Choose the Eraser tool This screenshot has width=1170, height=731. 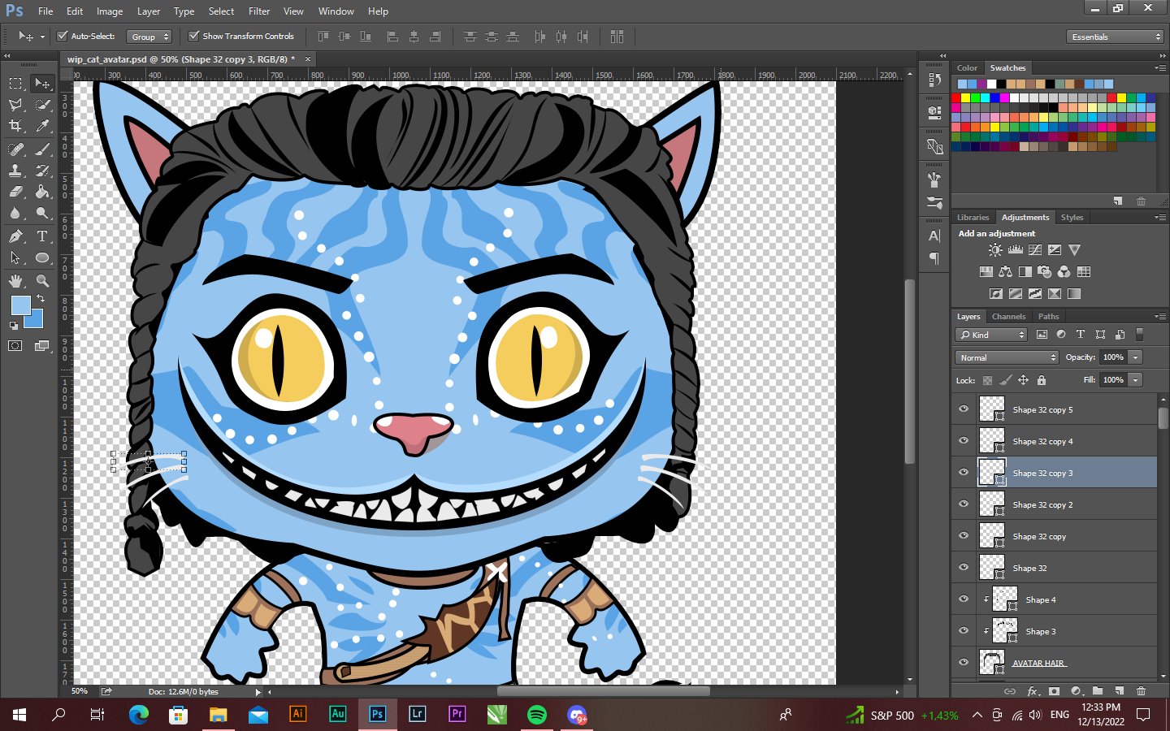(x=15, y=192)
